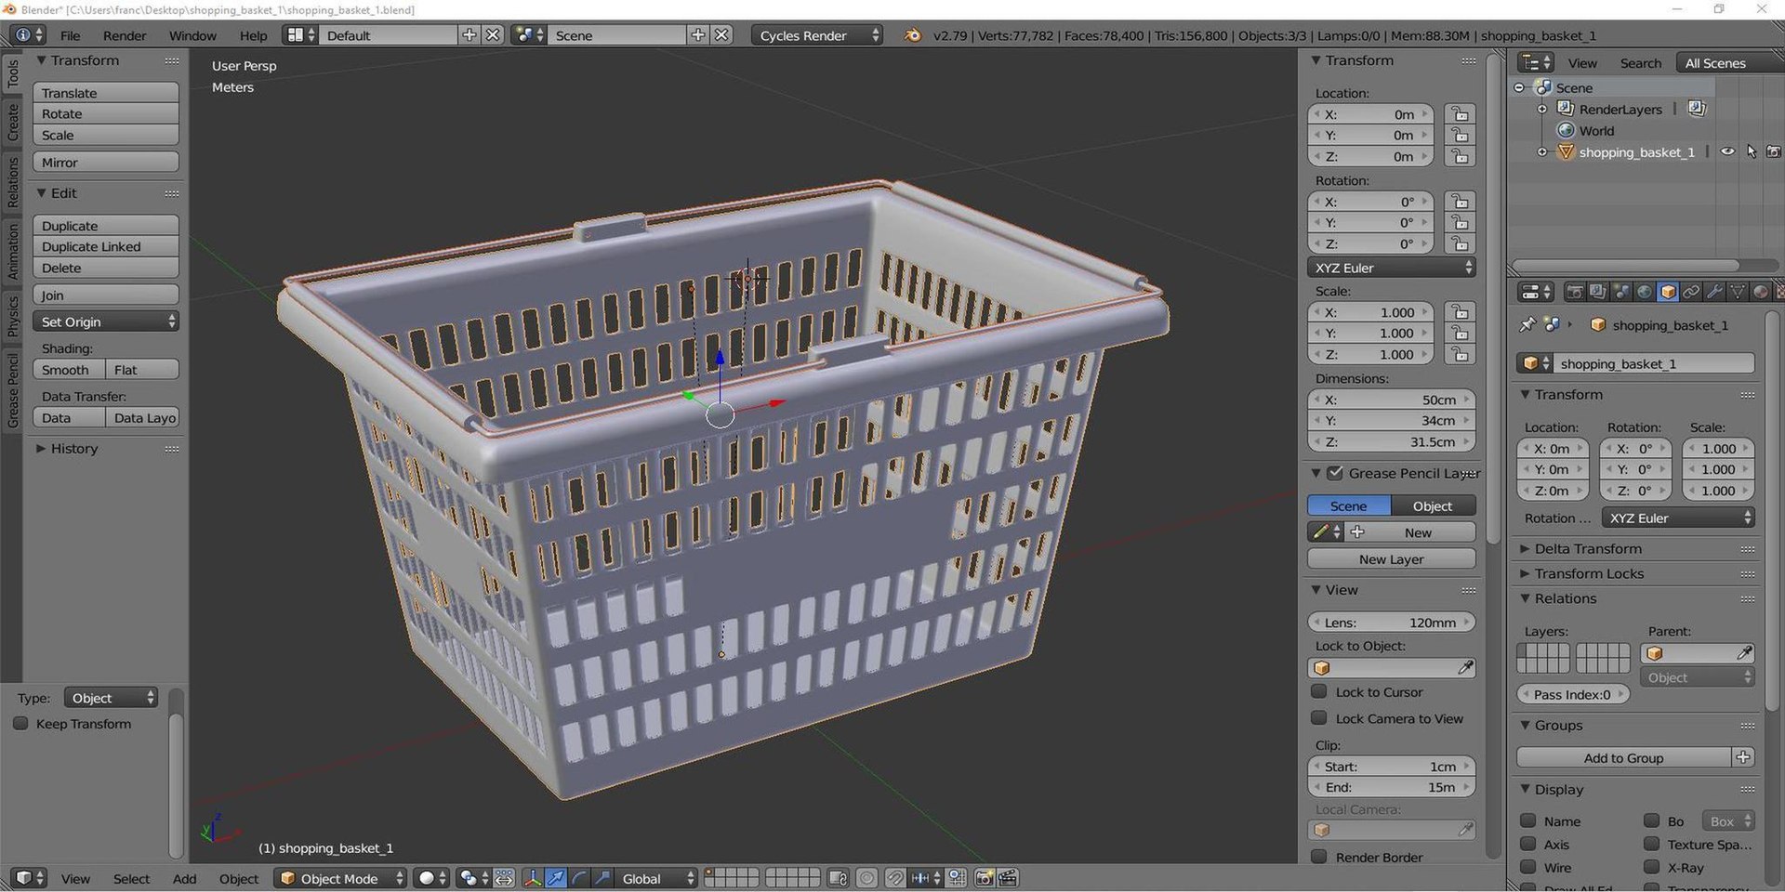Open the Set Origin dropdown

pyautogui.click(x=106, y=321)
